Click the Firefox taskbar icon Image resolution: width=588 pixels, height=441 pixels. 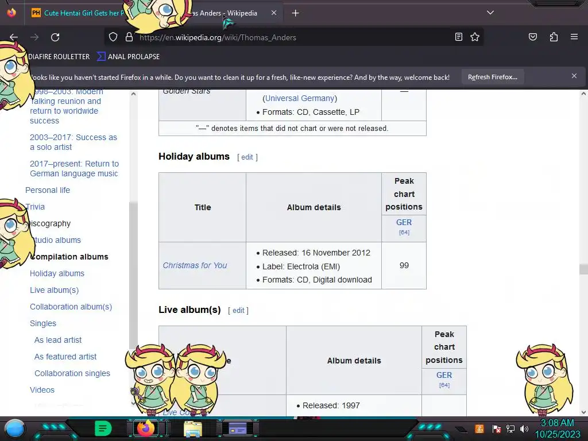click(x=146, y=428)
